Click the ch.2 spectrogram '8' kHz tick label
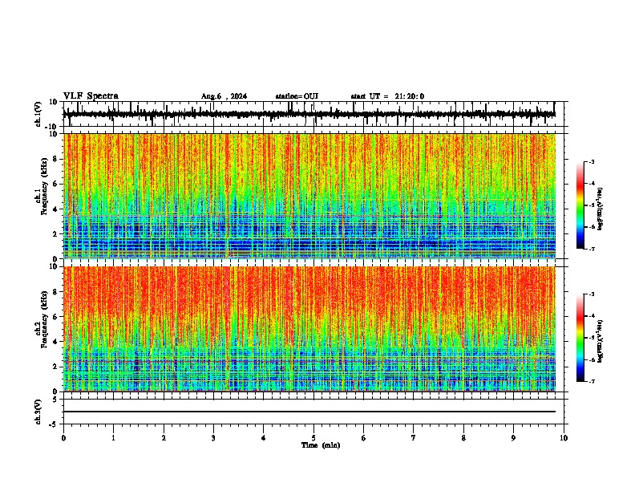Image resolution: width=635 pixels, height=491 pixels. (x=56, y=292)
